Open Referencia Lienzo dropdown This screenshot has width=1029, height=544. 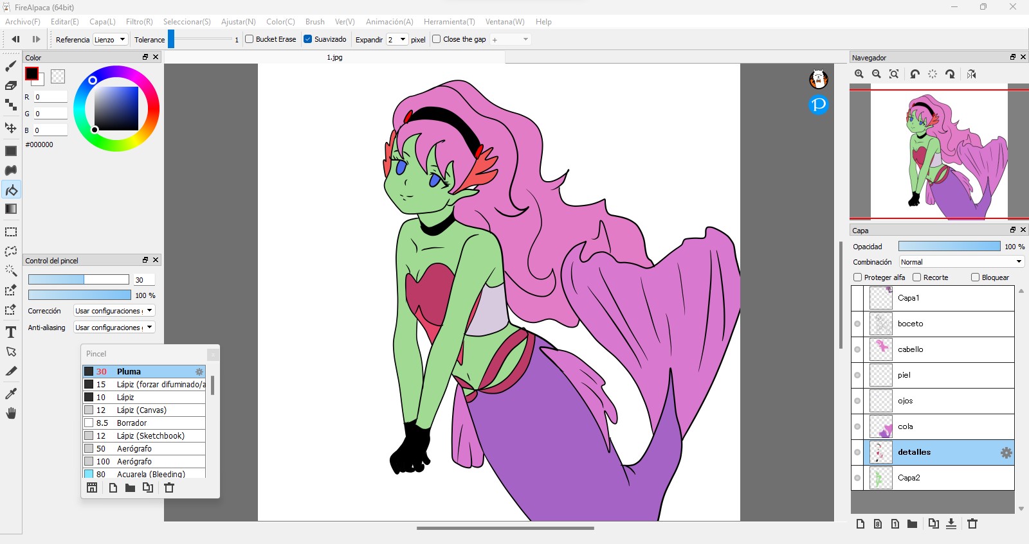point(110,40)
